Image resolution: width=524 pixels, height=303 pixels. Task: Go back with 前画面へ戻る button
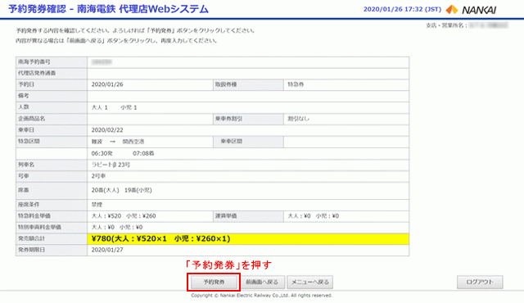262,282
